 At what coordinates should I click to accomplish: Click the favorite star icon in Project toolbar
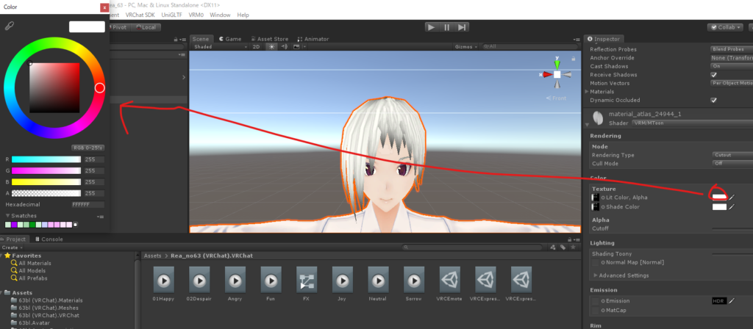(x=572, y=247)
